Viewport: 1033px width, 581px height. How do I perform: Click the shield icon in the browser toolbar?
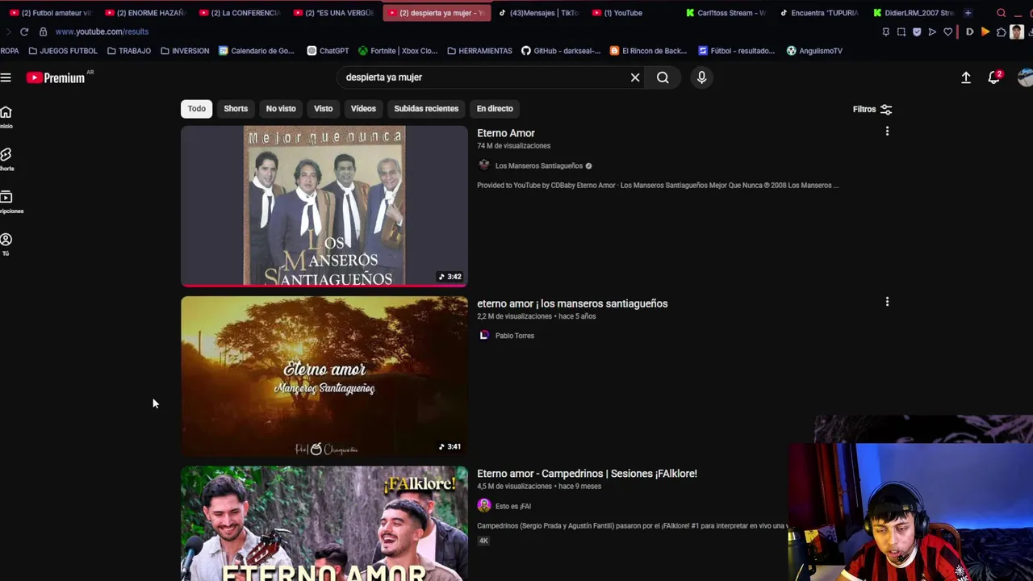tap(917, 32)
